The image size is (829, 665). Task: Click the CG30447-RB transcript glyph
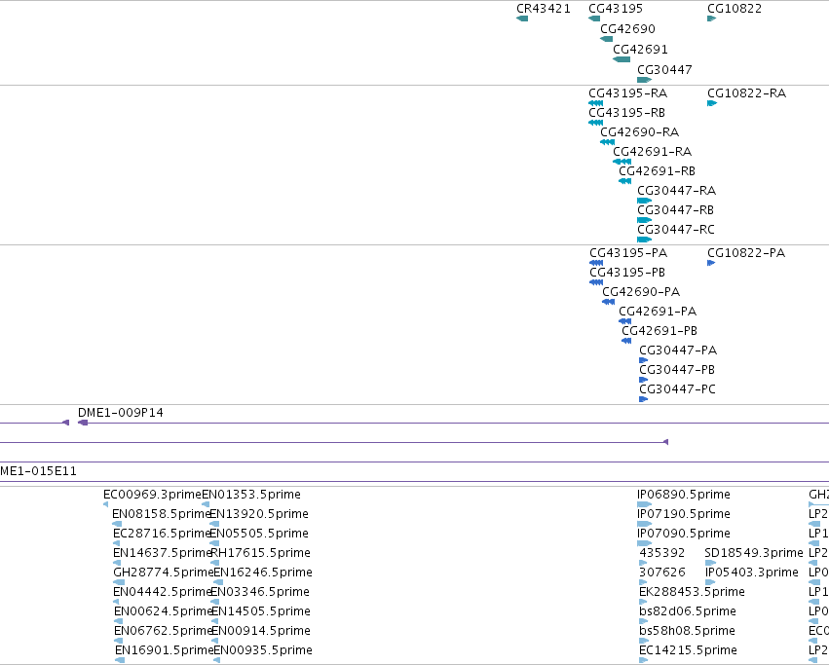coord(645,220)
